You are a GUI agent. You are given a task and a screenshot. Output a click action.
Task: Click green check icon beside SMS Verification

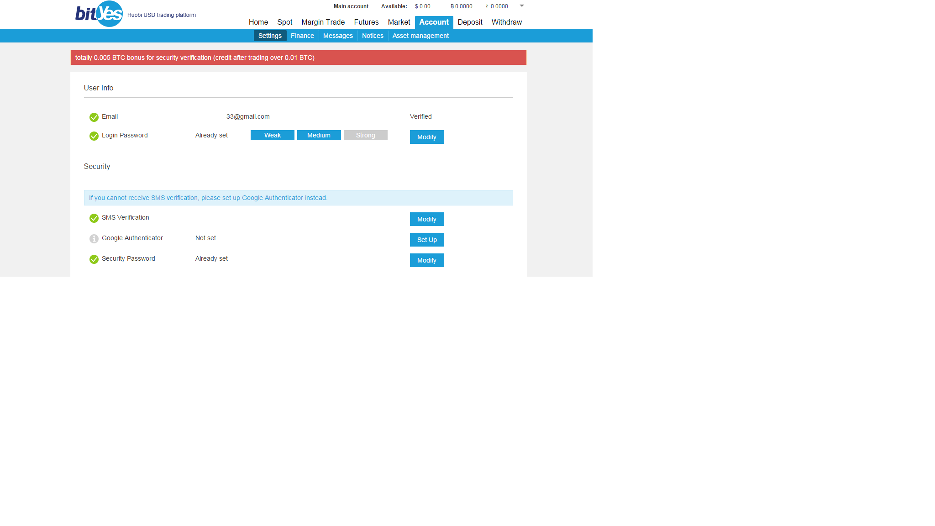coord(94,218)
